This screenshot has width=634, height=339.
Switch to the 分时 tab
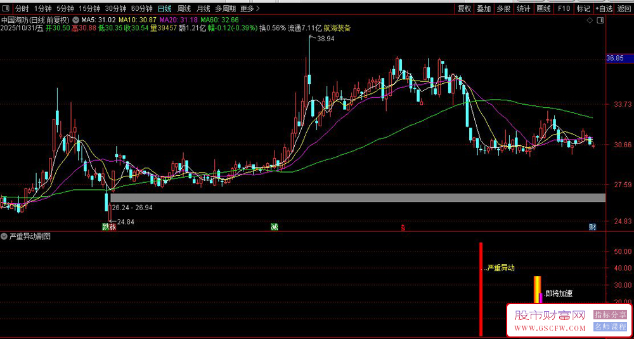tap(22, 8)
